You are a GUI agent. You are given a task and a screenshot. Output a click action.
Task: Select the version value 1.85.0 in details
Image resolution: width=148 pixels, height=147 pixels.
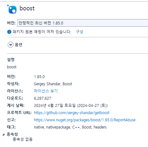(x=39, y=77)
